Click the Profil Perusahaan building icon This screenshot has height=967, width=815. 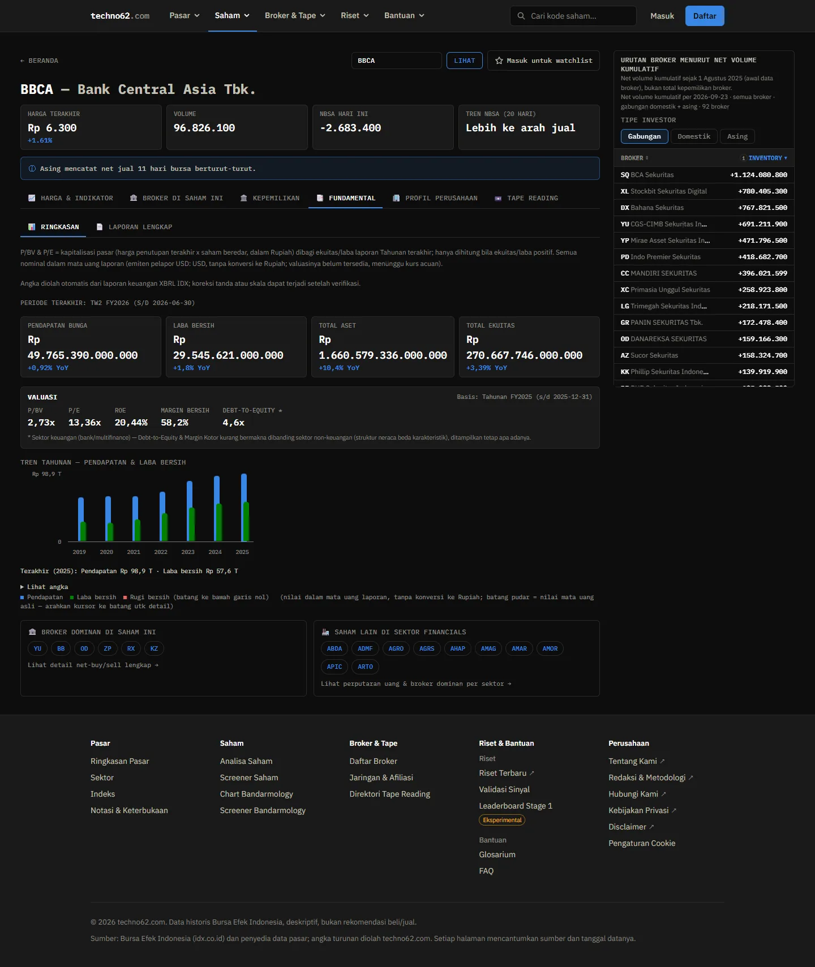pos(396,198)
